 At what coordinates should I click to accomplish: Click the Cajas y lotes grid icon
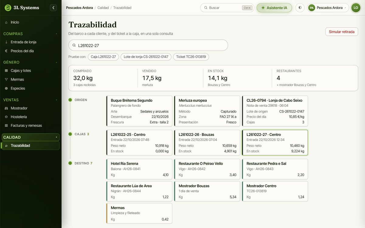[x=6, y=71]
